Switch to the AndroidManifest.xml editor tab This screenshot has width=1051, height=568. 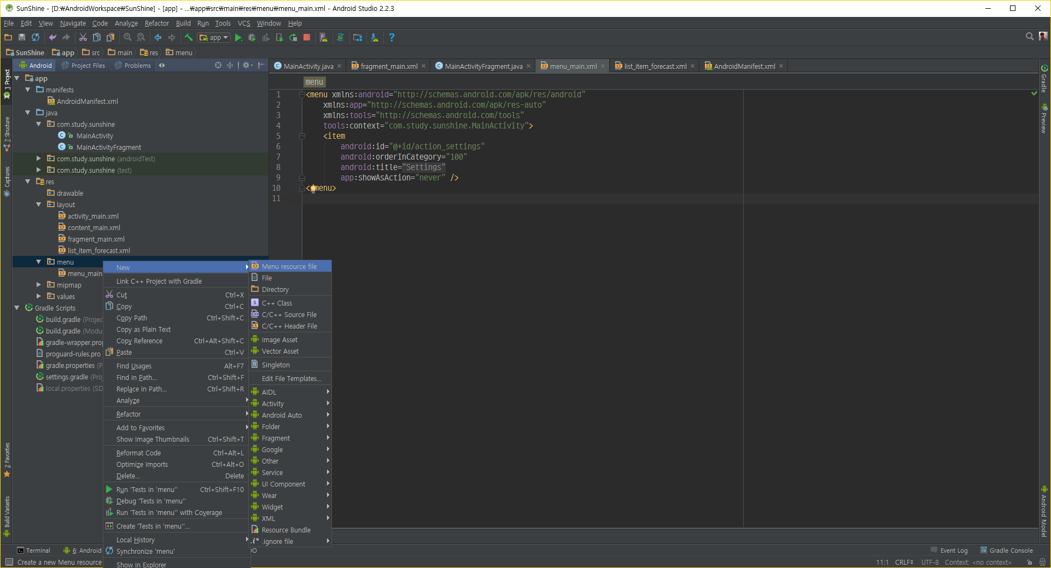coord(744,66)
